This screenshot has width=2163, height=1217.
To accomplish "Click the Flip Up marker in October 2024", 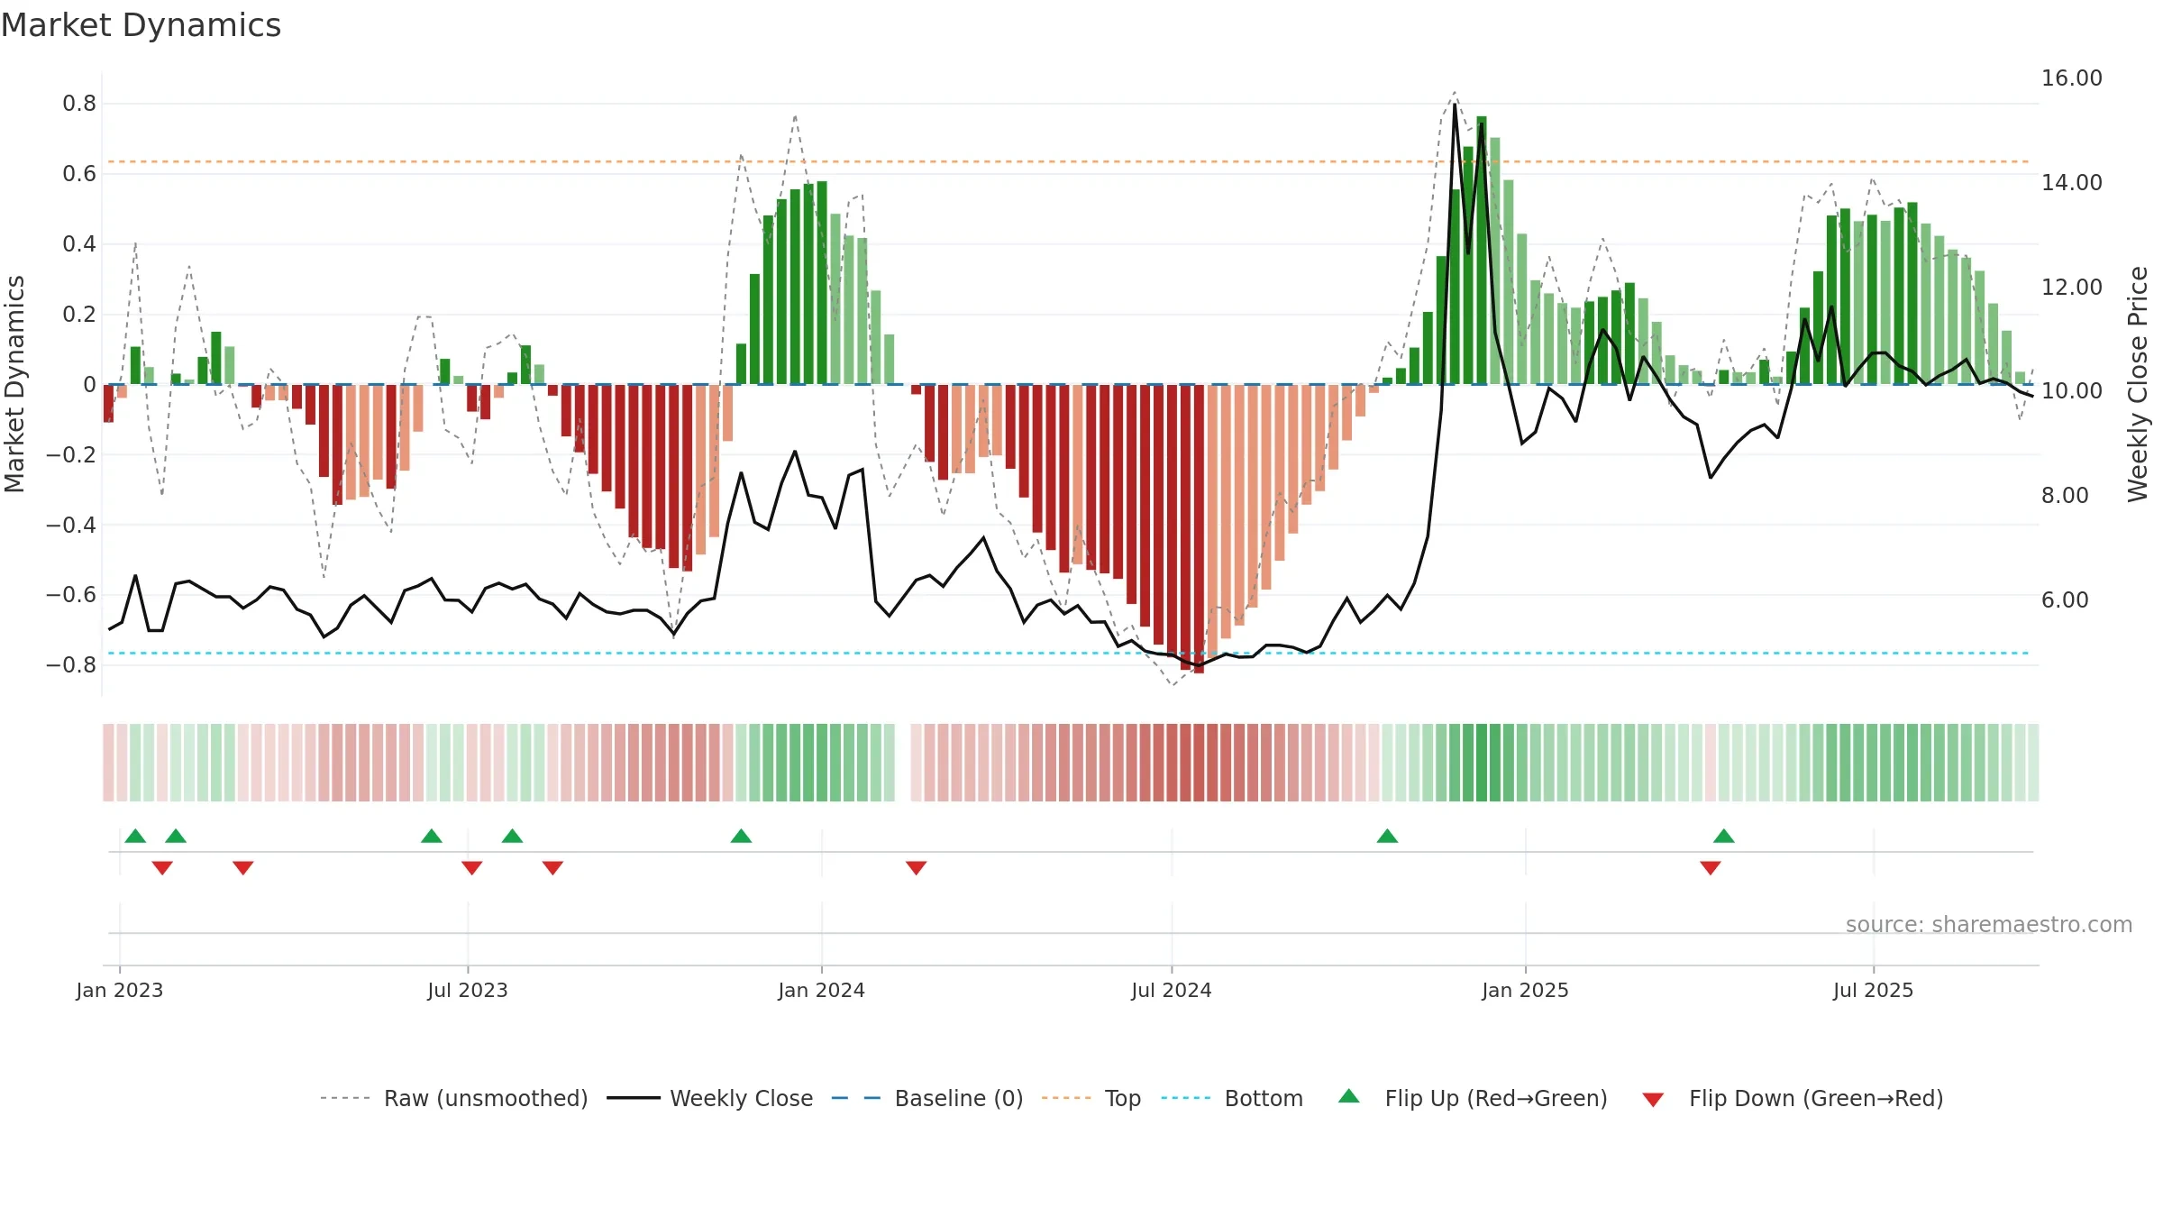I will (1388, 836).
